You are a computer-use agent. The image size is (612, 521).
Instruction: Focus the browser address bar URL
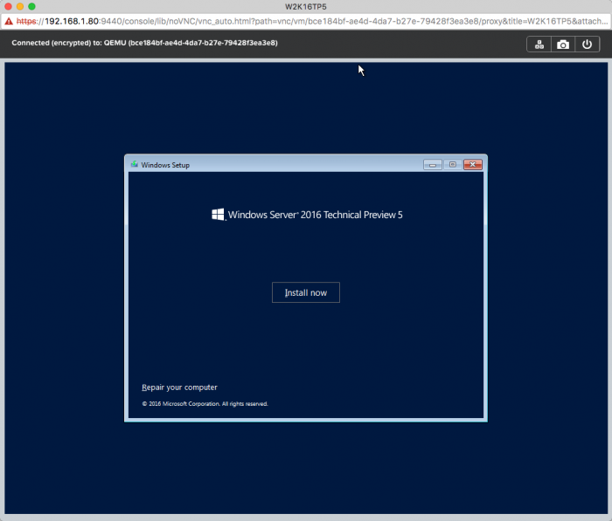click(311, 21)
